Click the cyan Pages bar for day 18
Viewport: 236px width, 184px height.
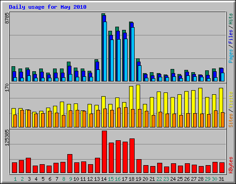click(x=133, y=54)
